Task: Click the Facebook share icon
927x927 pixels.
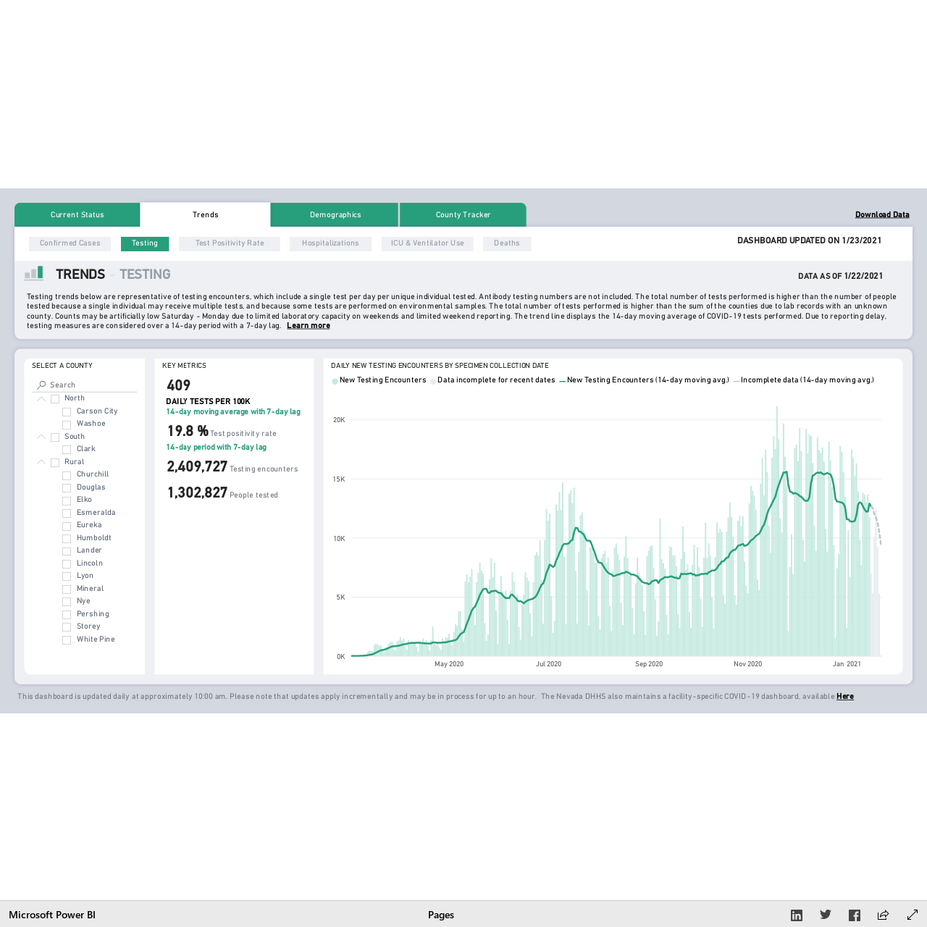Action: [855, 915]
